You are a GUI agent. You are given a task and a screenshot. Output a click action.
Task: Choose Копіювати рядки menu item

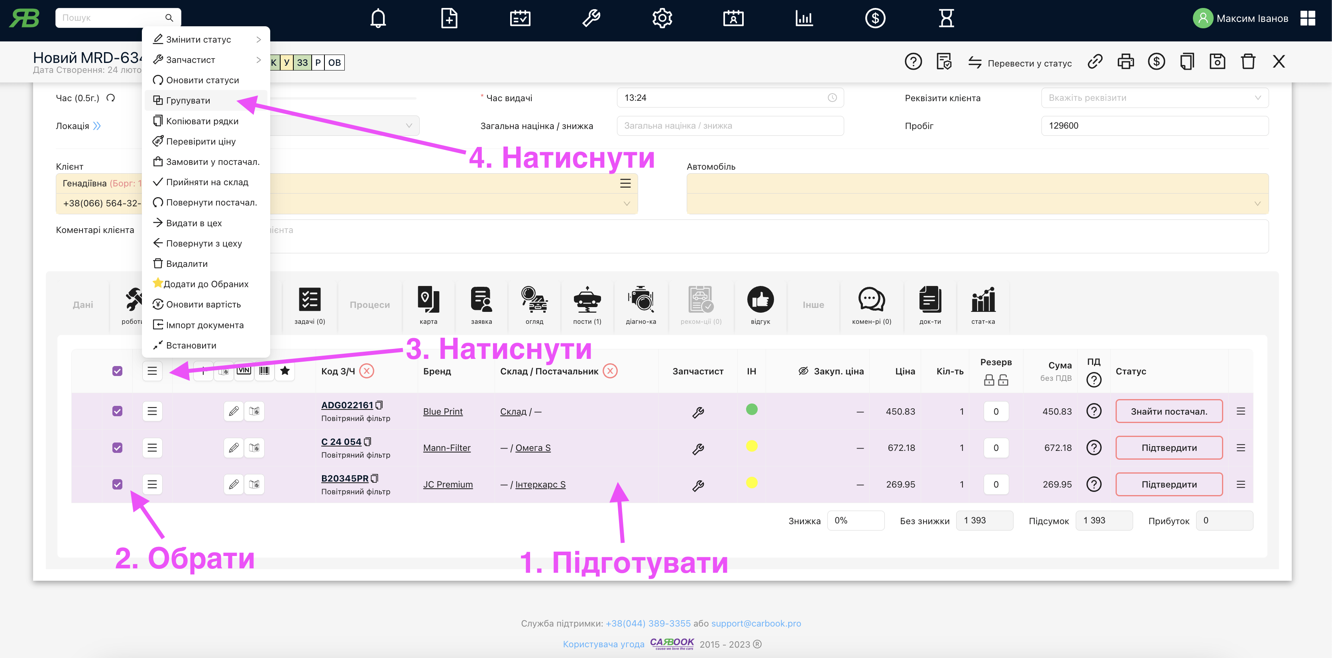pos(202,121)
